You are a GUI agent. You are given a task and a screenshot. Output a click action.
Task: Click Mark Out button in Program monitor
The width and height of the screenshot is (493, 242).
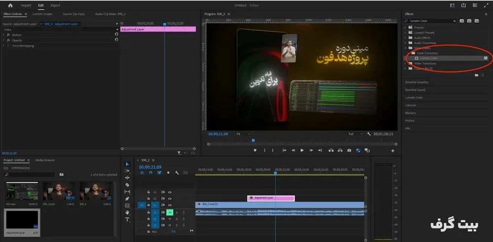click(273, 151)
